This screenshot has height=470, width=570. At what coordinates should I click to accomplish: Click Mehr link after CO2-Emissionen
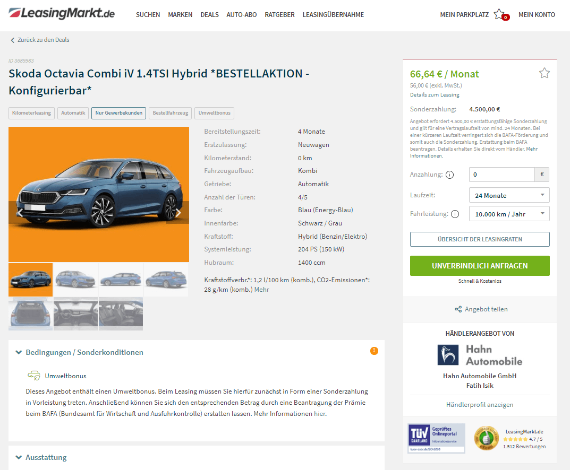click(262, 290)
